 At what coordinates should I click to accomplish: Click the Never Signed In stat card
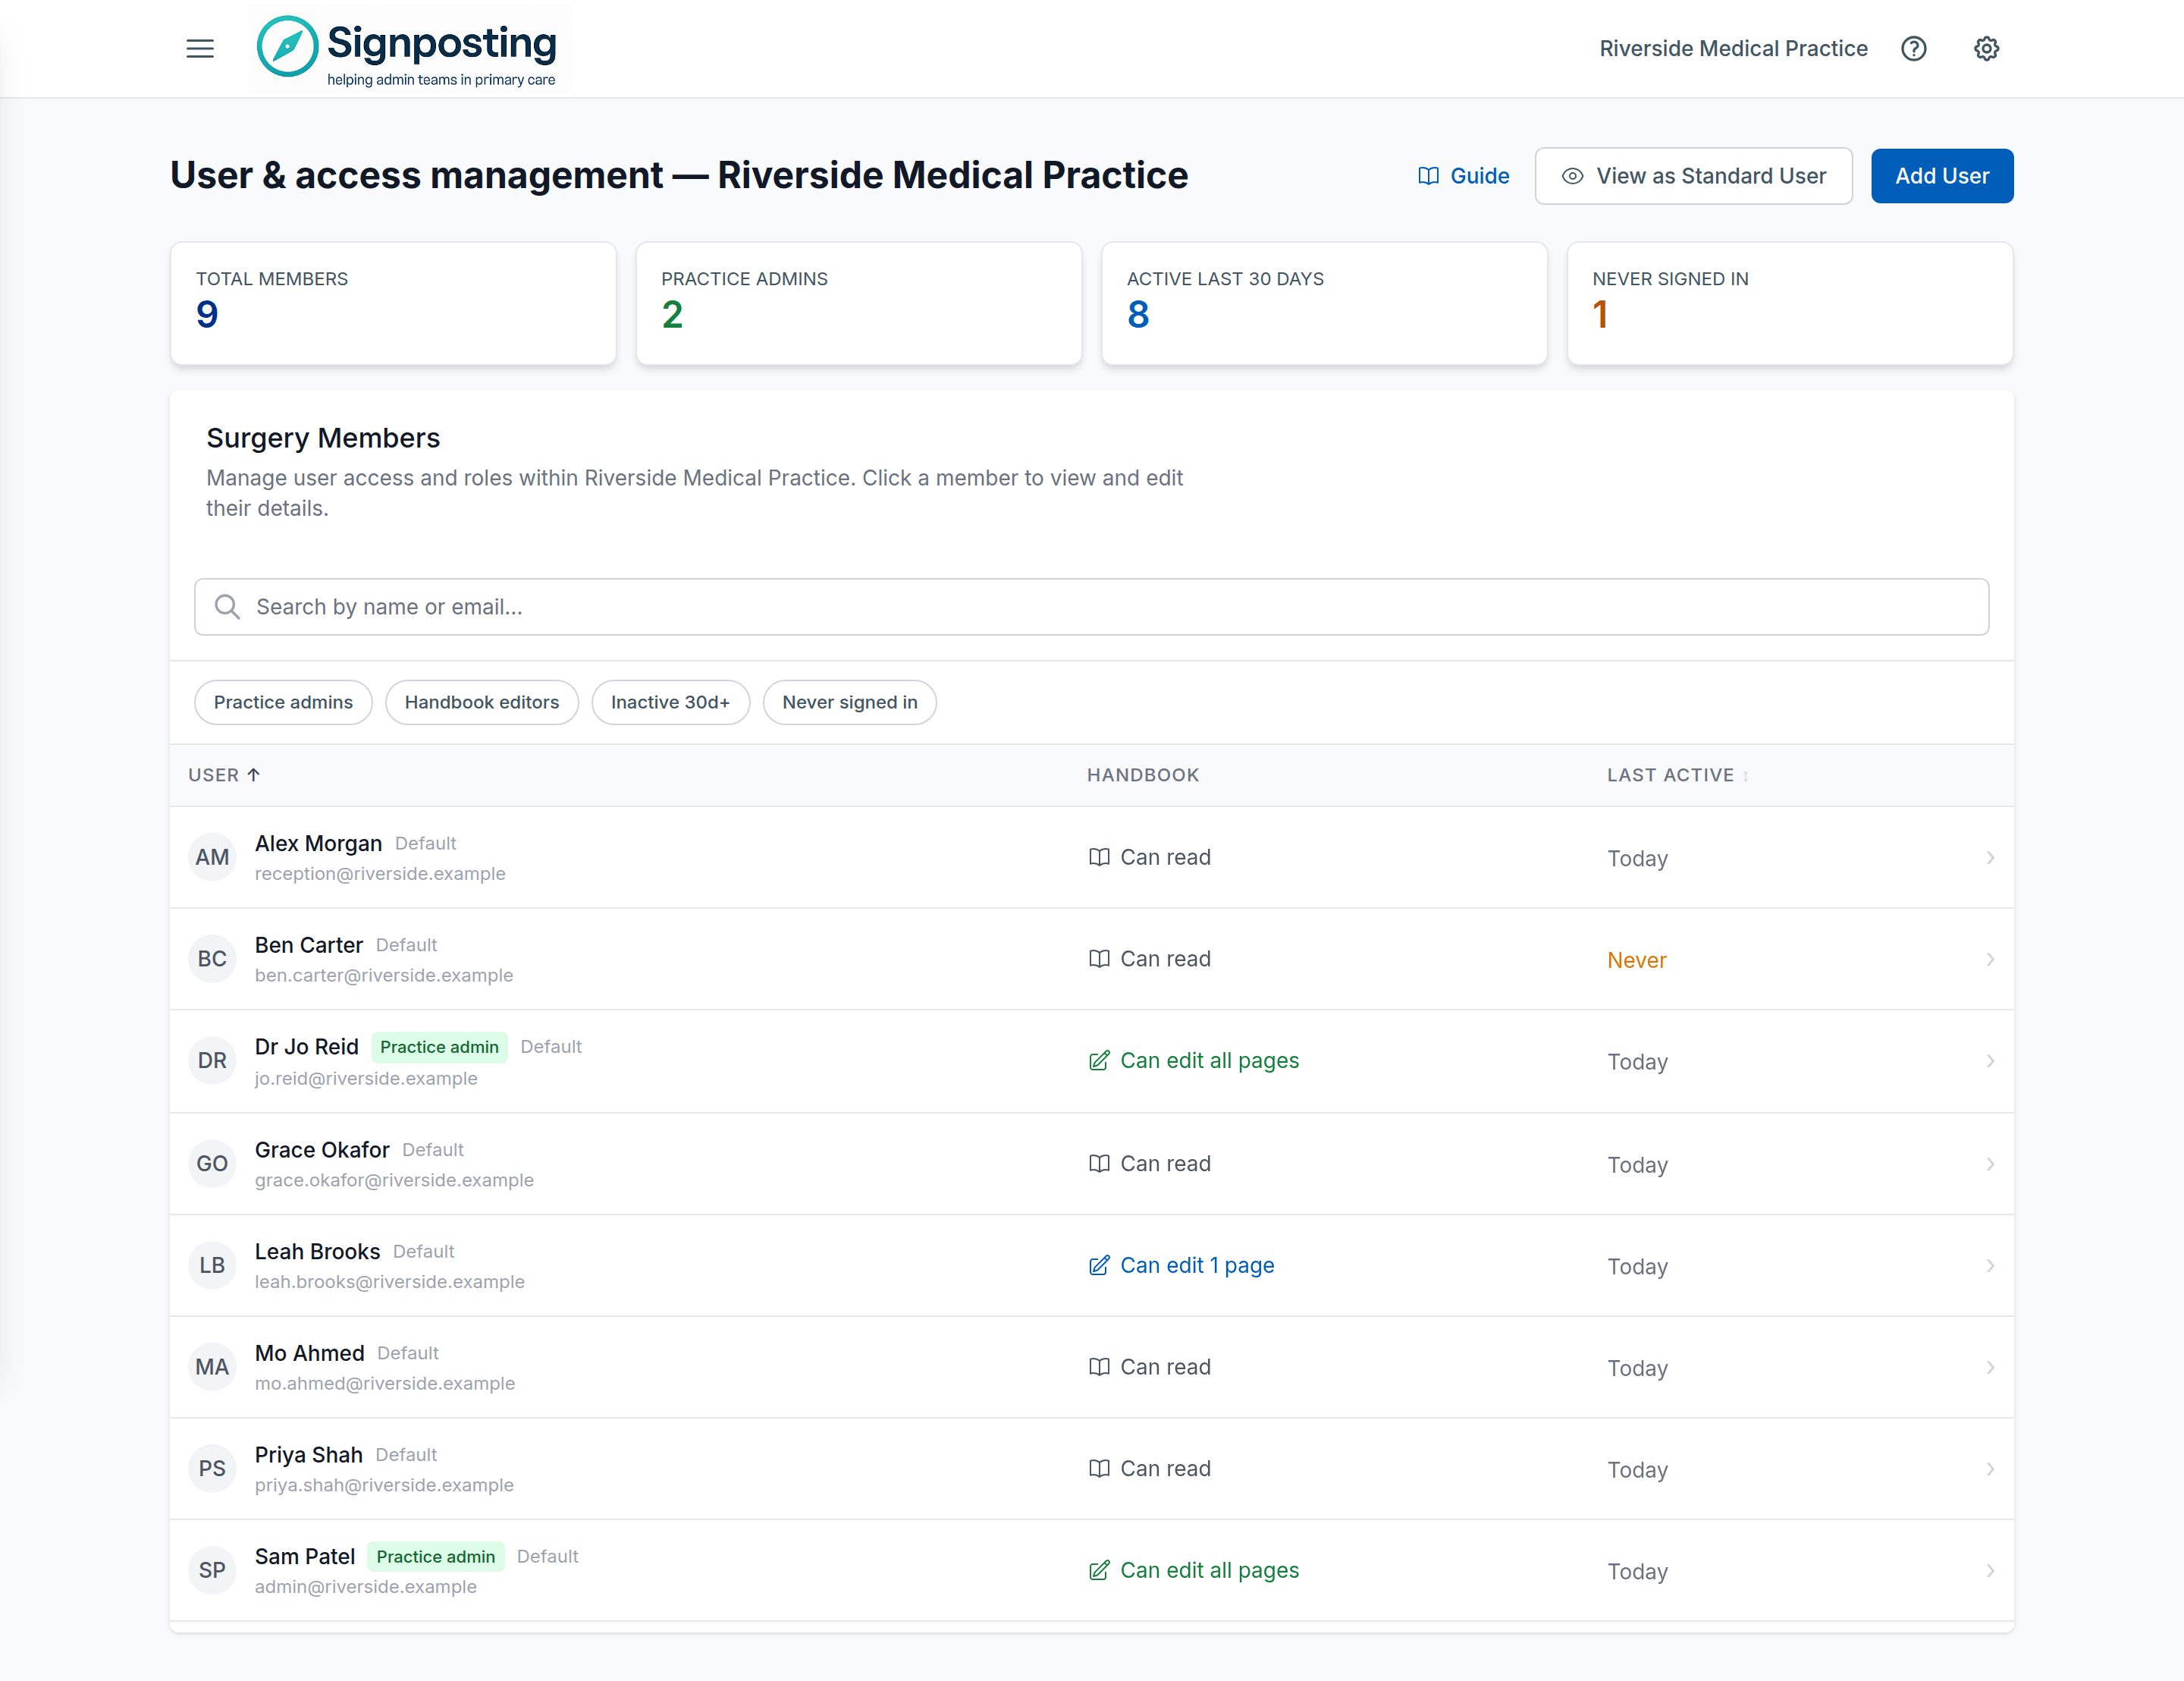1789,303
